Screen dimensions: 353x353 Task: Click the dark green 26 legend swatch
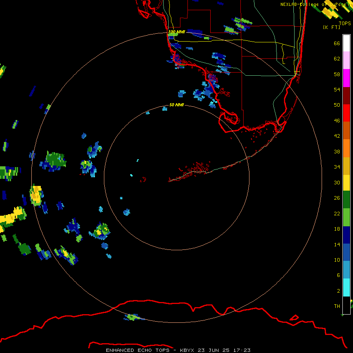click(x=346, y=200)
